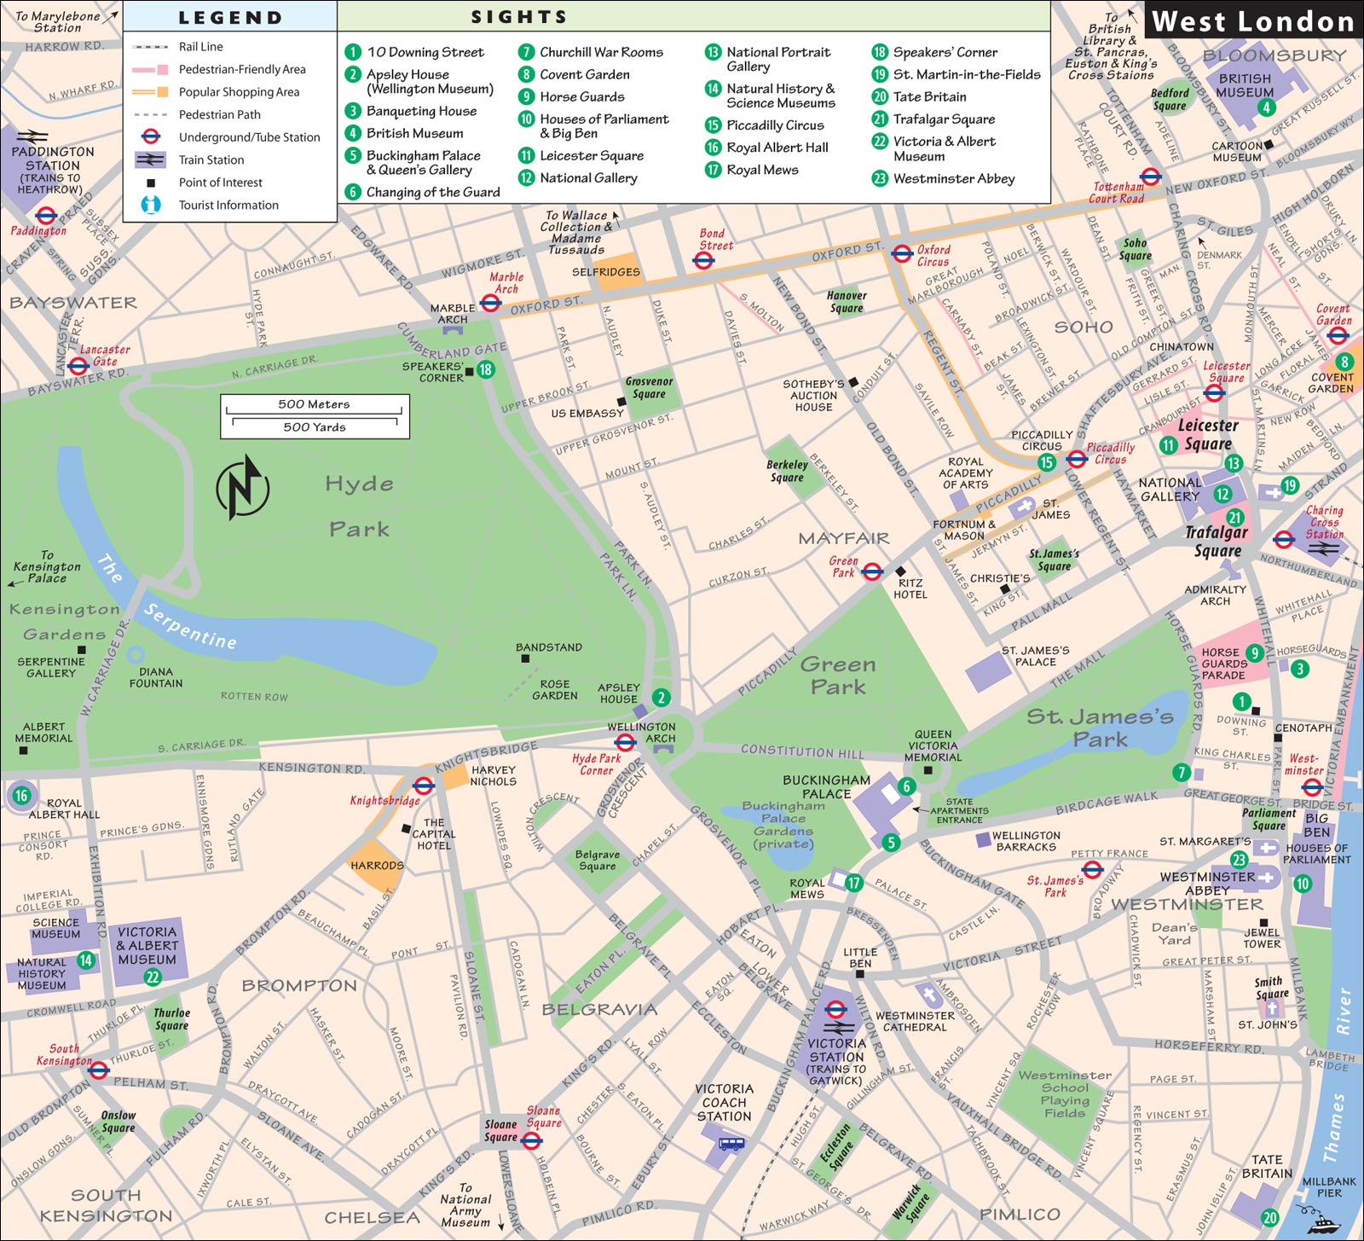Click 'Tate Britain' entry in the Sights list
This screenshot has height=1241, width=1364.
pyautogui.click(x=929, y=96)
